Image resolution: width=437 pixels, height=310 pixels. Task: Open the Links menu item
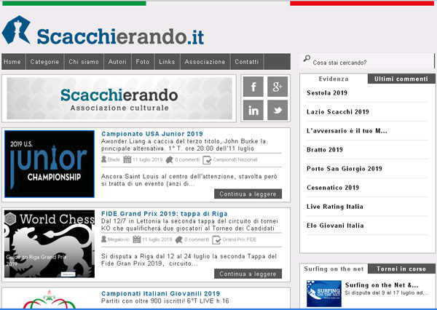click(x=167, y=62)
